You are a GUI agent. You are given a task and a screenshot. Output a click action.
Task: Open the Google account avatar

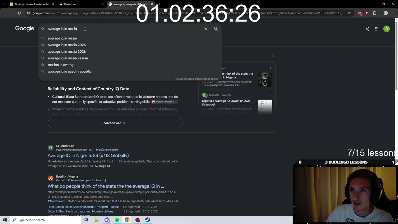386,29
